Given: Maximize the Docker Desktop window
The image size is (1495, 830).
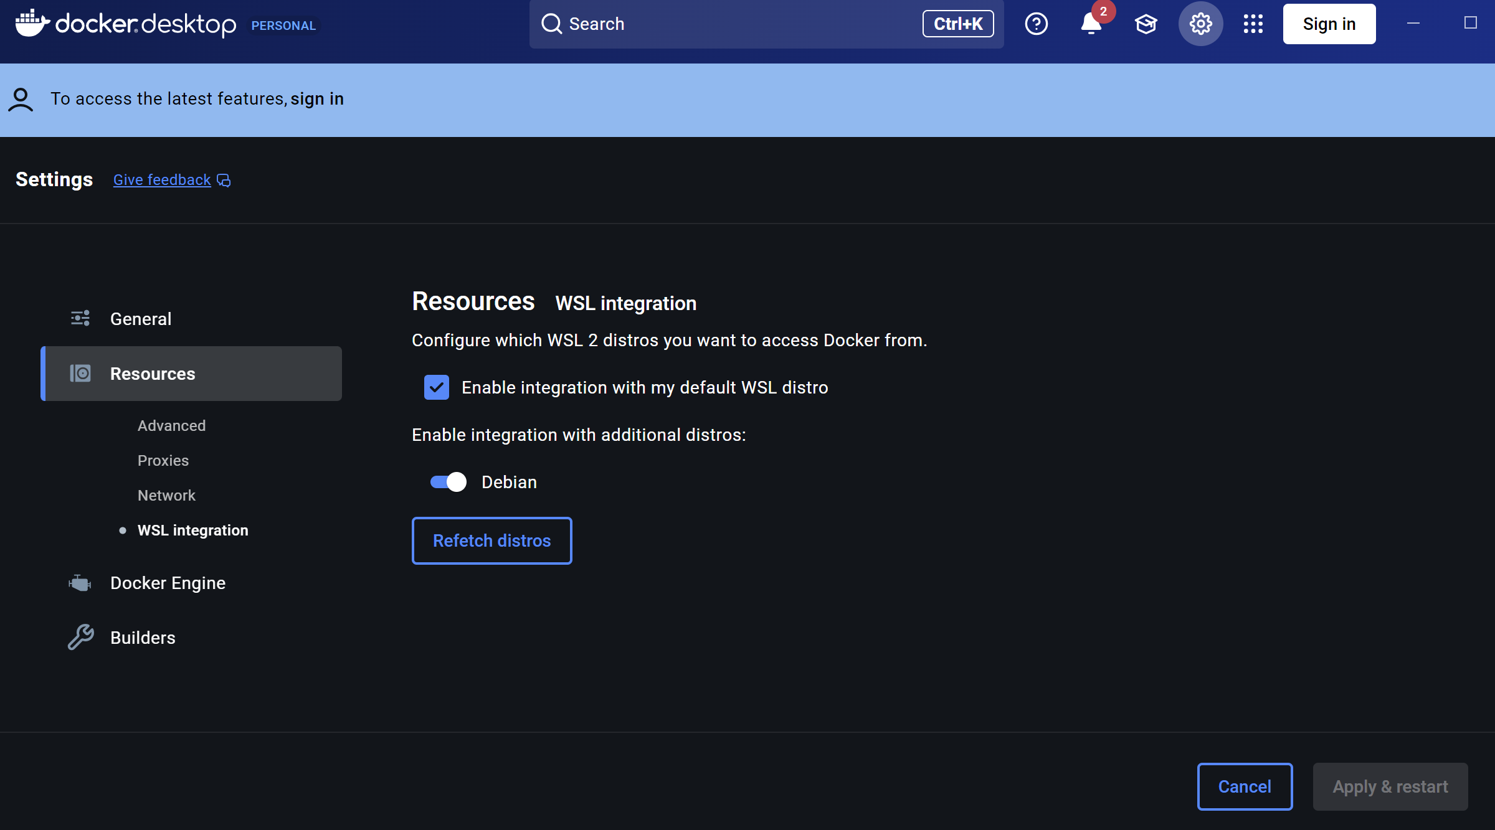Looking at the screenshot, I should click(x=1471, y=23).
